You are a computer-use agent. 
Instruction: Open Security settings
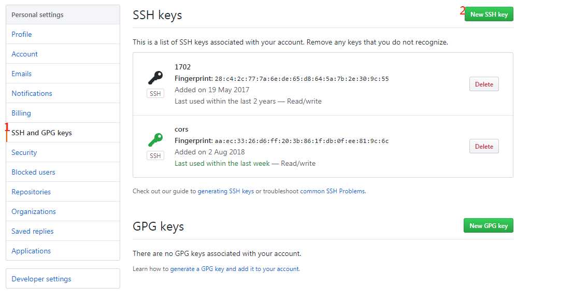pos(63,152)
